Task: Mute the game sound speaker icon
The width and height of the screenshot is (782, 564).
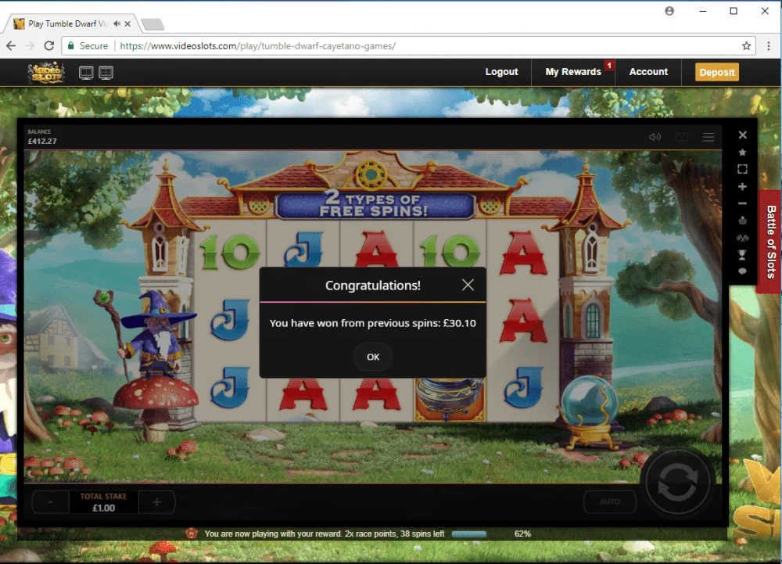Action: (x=655, y=137)
